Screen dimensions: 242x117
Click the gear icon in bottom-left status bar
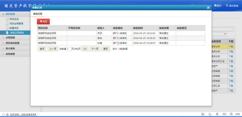(7, 115)
